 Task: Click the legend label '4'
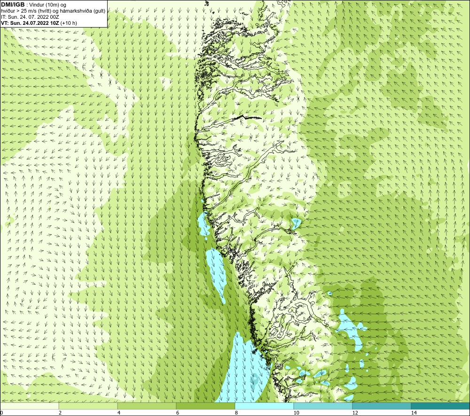[x=119, y=413]
